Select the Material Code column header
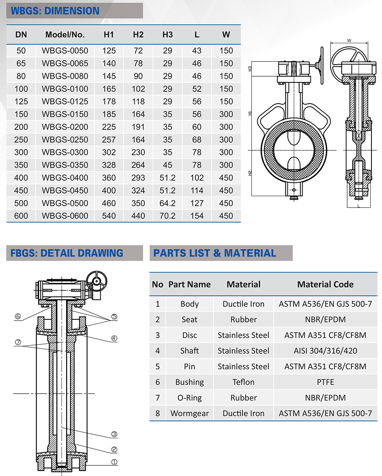Image resolution: width=382 pixels, height=476 pixels. [325, 284]
